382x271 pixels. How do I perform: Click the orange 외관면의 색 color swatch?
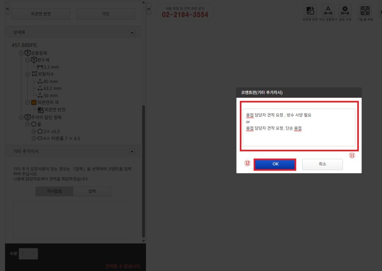pyautogui.click(x=34, y=102)
